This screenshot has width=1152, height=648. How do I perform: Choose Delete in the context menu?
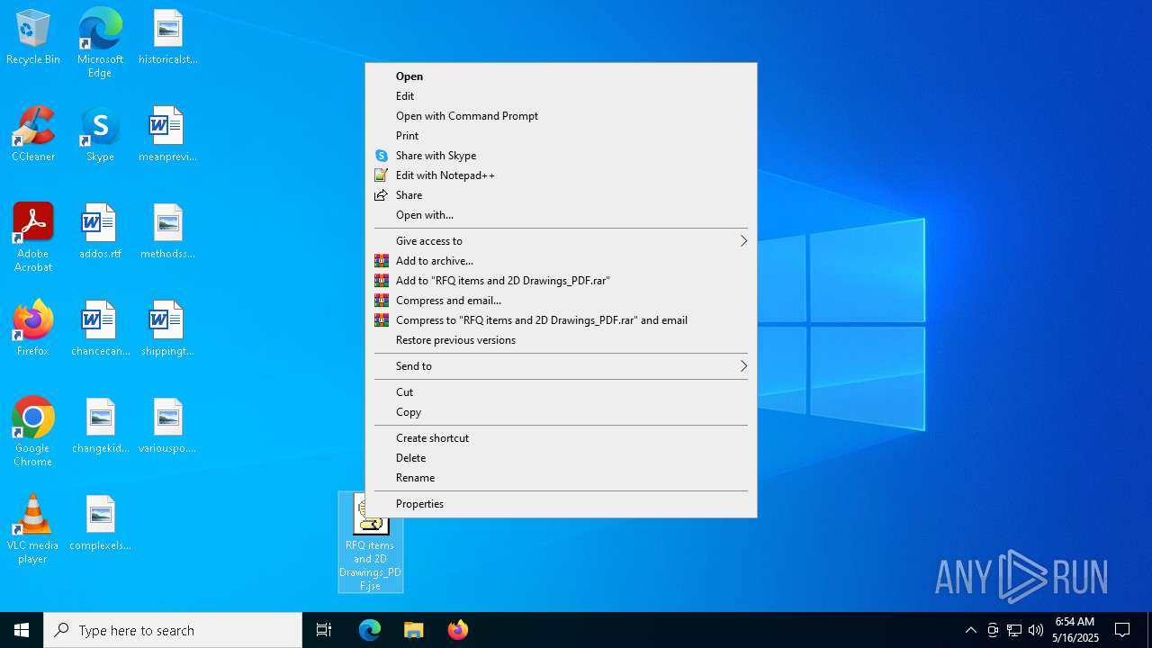pyautogui.click(x=561, y=458)
